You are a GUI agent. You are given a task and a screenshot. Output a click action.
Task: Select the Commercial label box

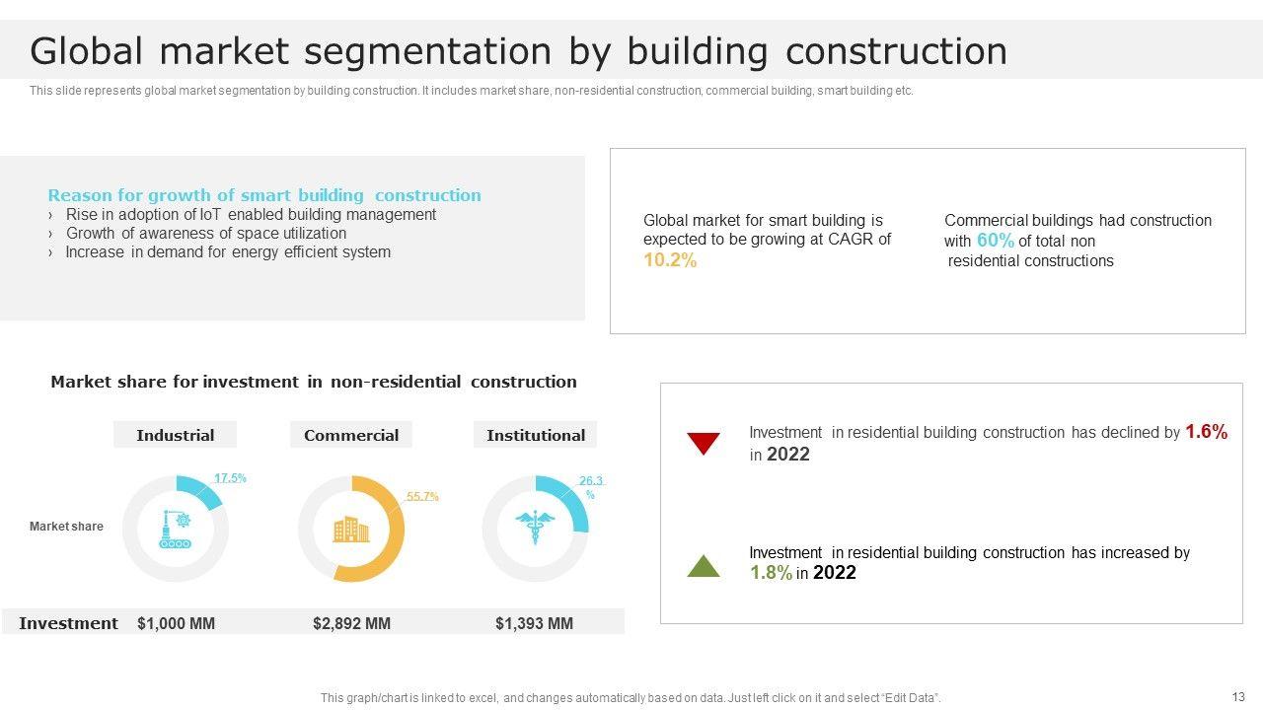tap(351, 435)
